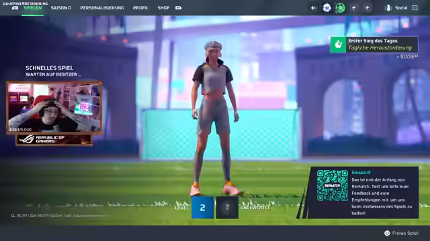Invite player with second plus slot
The height and width of the screenshot is (241, 430).
click(368, 8)
